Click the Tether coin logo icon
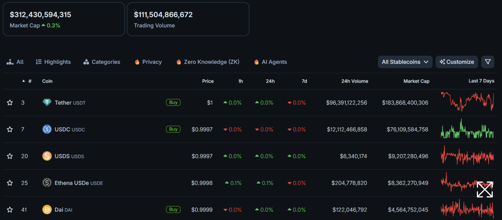Image resolution: width=502 pixels, height=220 pixels. pos(47,102)
